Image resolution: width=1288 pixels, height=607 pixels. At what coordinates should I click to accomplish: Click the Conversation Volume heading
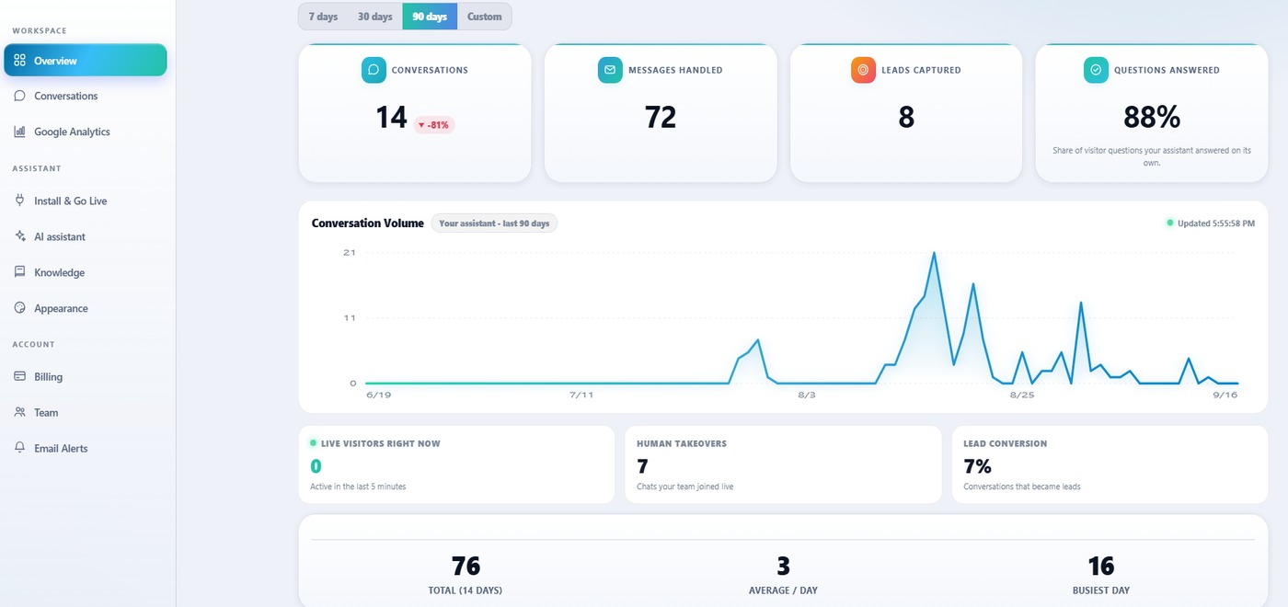point(368,223)
